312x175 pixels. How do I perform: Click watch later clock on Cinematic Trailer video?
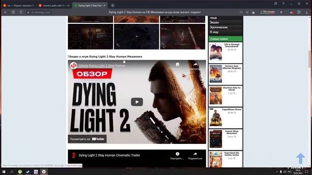click(177, 154)
